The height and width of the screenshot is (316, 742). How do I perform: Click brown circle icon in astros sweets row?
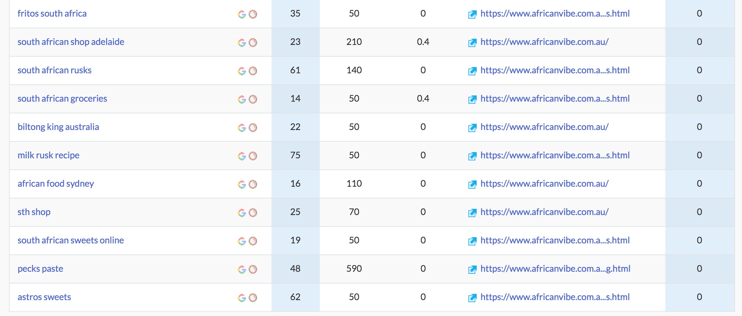(x=253, y=298)
